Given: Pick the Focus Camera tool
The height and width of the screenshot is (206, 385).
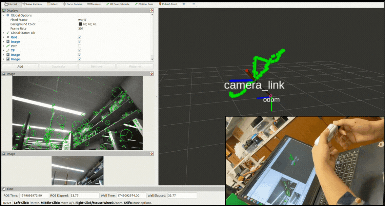Looking at the screenshot, I should click(x=73, y=4).
